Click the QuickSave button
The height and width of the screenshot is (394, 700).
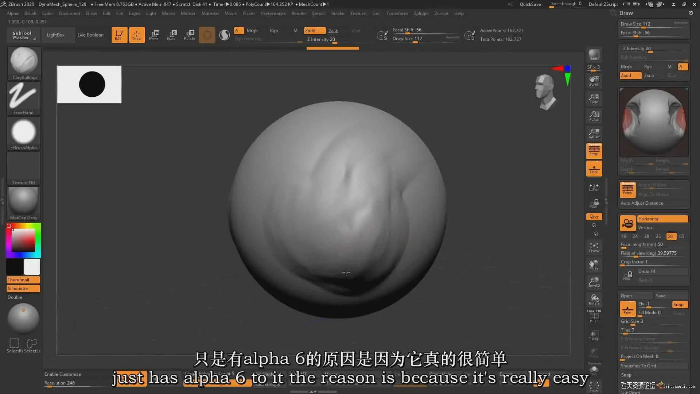[530, 4]
